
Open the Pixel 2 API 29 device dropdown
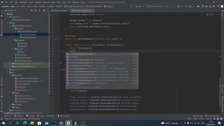(155, 6)
